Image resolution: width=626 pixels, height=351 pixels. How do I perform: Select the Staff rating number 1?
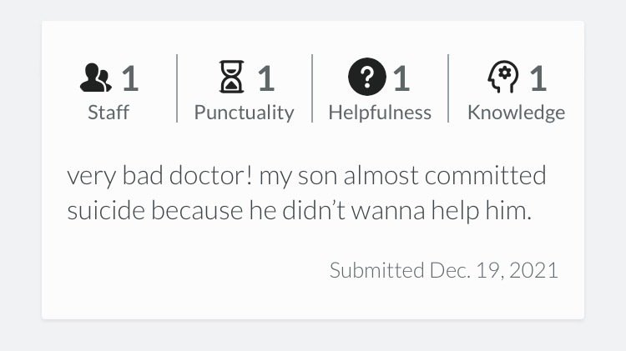tap(129, 79)
